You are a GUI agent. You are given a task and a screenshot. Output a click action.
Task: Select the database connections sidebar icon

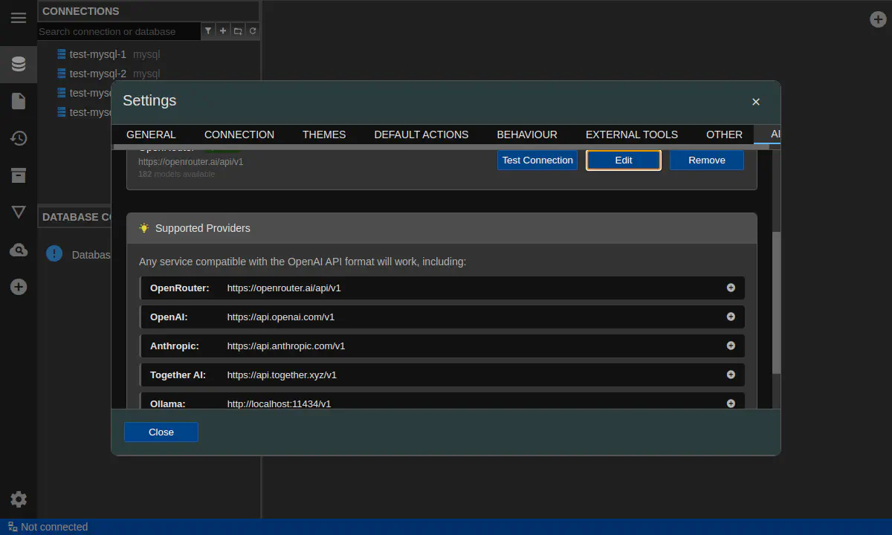pyautogui.click(x=19, y=65)
